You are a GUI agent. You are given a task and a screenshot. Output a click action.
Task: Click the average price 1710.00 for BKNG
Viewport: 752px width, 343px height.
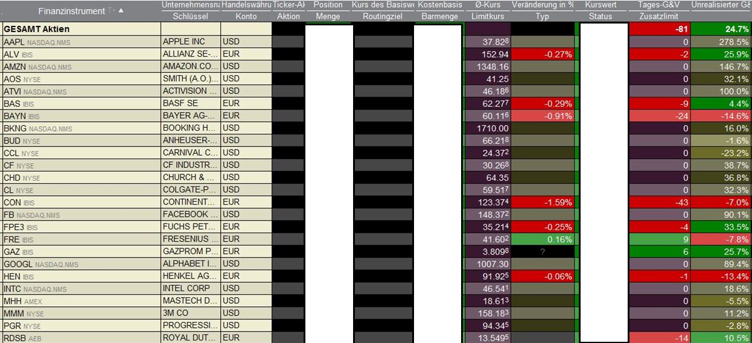[488, 128]
